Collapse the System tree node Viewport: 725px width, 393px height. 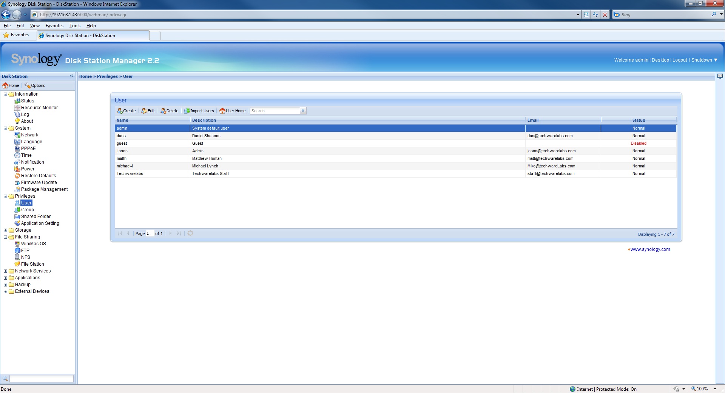point(6,128)
